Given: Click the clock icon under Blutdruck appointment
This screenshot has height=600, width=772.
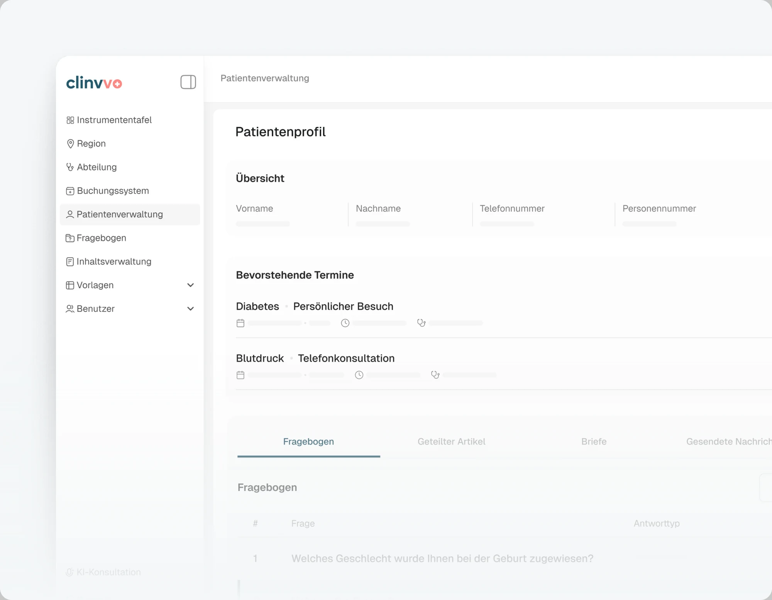Looking at the screenshot, I should coord(359,375).
